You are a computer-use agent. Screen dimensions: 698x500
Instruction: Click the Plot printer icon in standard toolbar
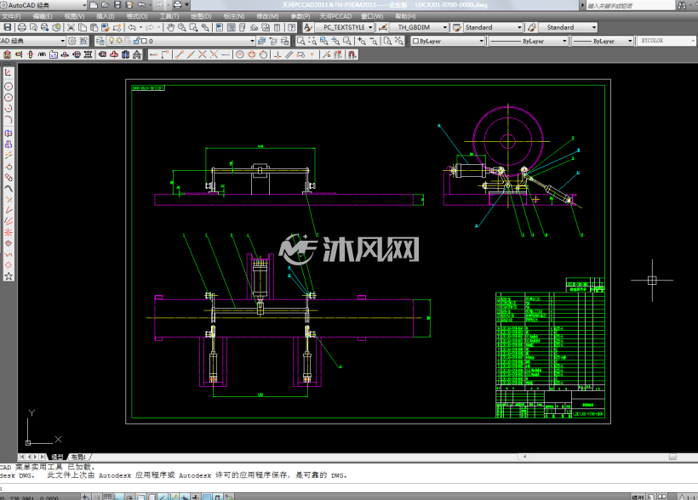[21, 27]
